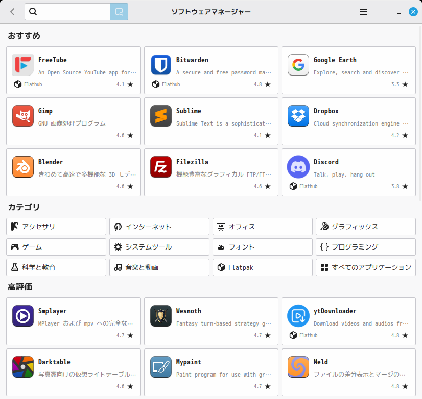The image size is (422, 399).
Task: Click the Filezilla title
Action: 192,162
